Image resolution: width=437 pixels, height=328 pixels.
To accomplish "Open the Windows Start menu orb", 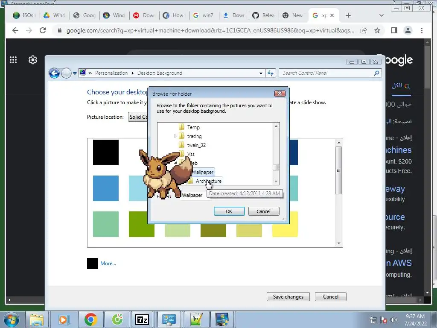I will pyautogui.click(x=11, y=319).
